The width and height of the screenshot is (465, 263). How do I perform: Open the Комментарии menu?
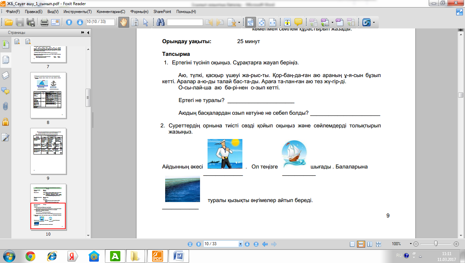(x=111, y=12)
